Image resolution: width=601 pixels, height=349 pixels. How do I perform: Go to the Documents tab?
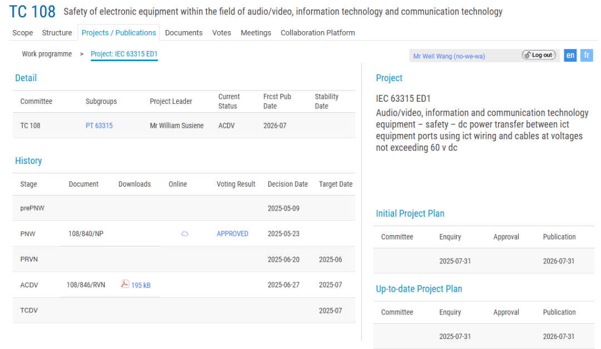pyautogui.click(x=184, y=33)
